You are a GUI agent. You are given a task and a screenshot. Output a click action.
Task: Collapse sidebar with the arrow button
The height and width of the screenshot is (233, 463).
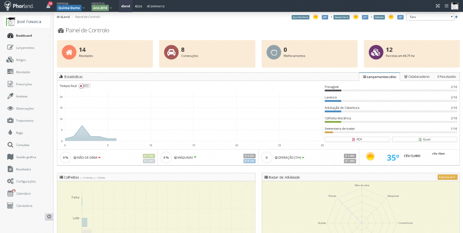(49, 216)
